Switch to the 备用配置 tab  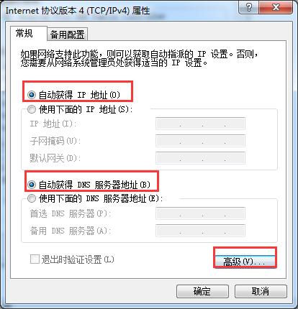pyautogui.click(x=67, y=34)
